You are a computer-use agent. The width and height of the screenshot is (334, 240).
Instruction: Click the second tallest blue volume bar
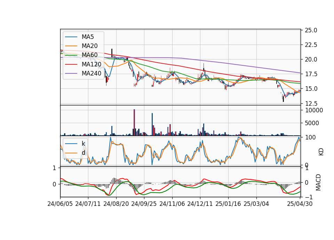click(x=152, y=125)
